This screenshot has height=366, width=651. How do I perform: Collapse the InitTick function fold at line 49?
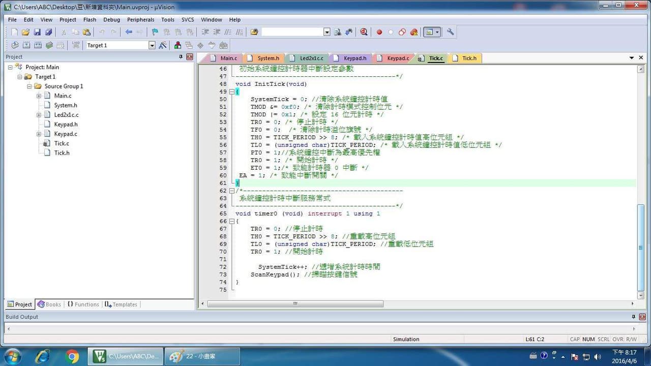232,91
